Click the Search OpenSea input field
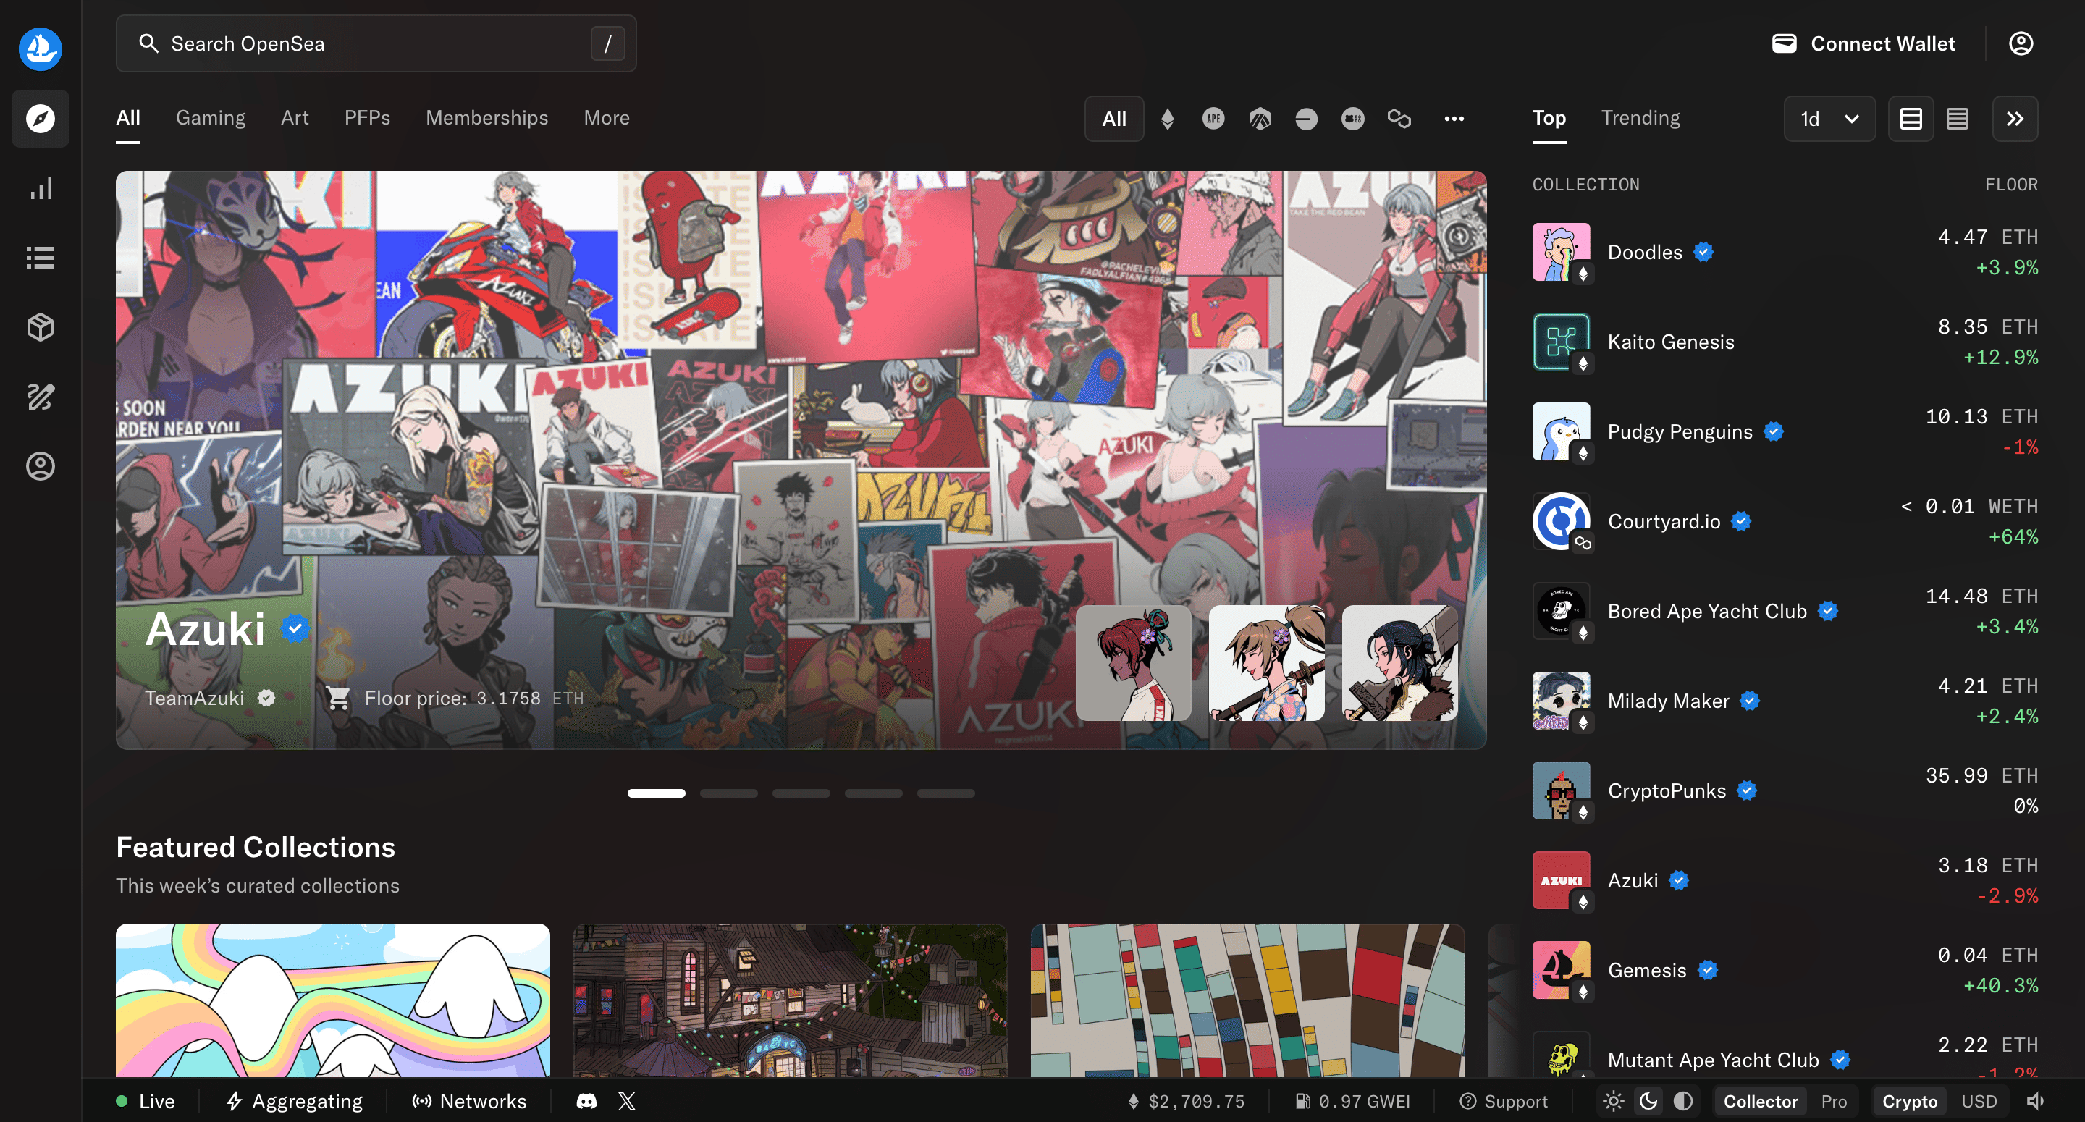2085x1122 pixels. [376, 43]
